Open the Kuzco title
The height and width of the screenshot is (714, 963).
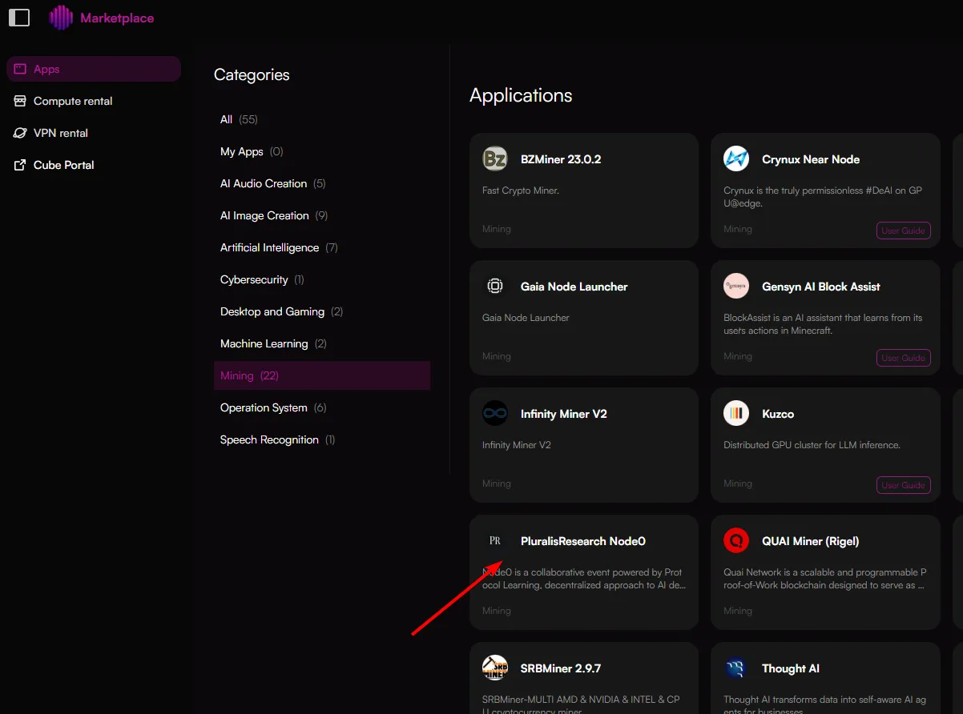coord(778,414)
